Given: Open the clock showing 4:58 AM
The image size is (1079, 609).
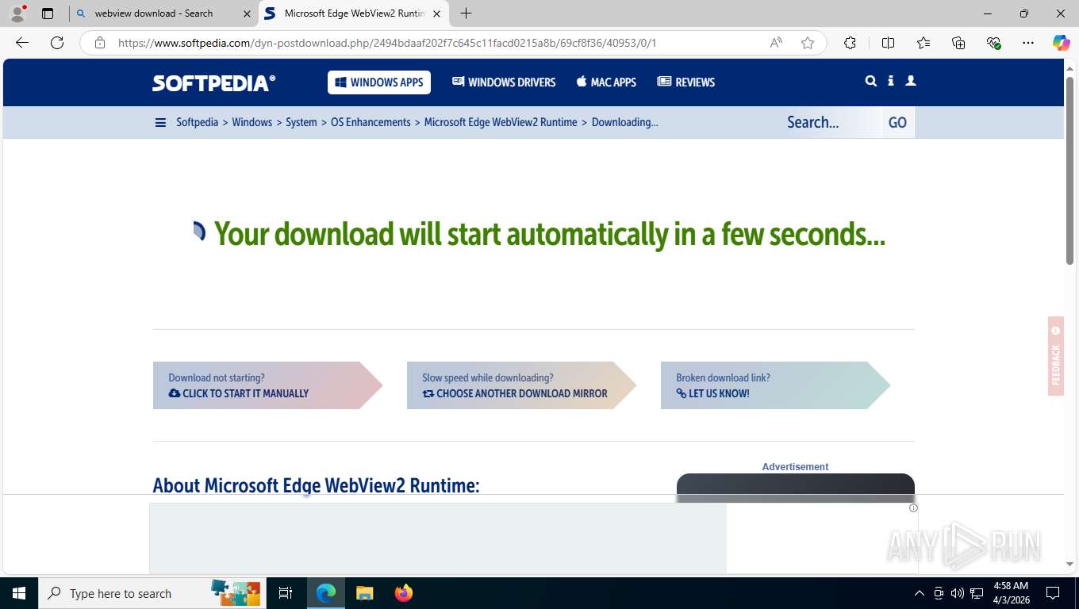Looking at the screenshot, I should pos(1011,593).
